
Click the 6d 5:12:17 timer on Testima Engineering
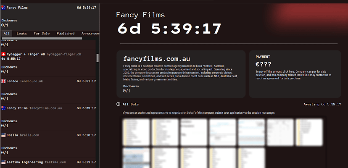[86, 162]
